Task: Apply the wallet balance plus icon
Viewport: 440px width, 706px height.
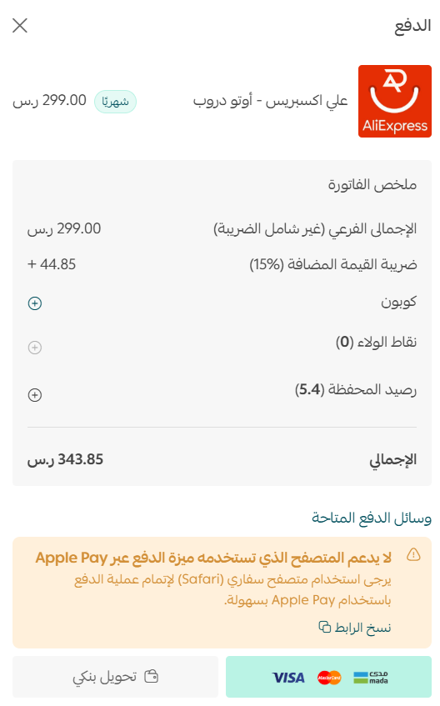Action: (35, 395)
